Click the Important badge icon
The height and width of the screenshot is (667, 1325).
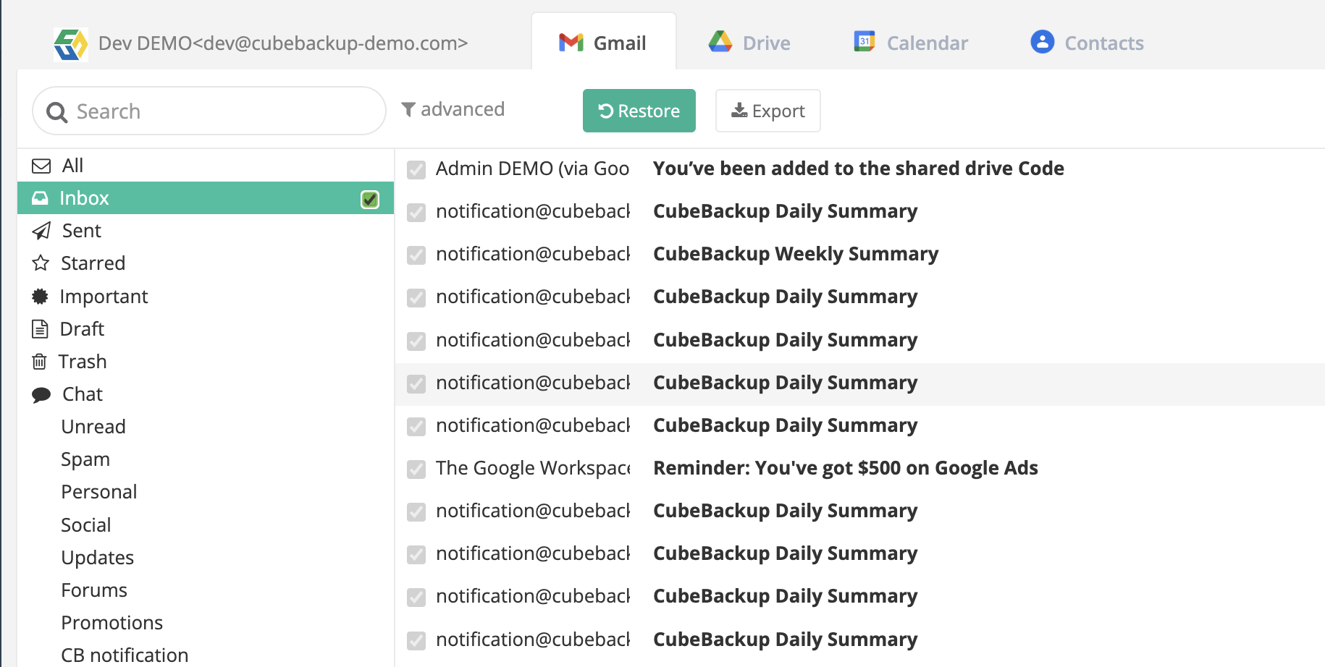tap(40, 296)
